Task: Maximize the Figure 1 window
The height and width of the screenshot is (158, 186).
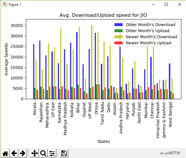Action: [x=166, y=5]
